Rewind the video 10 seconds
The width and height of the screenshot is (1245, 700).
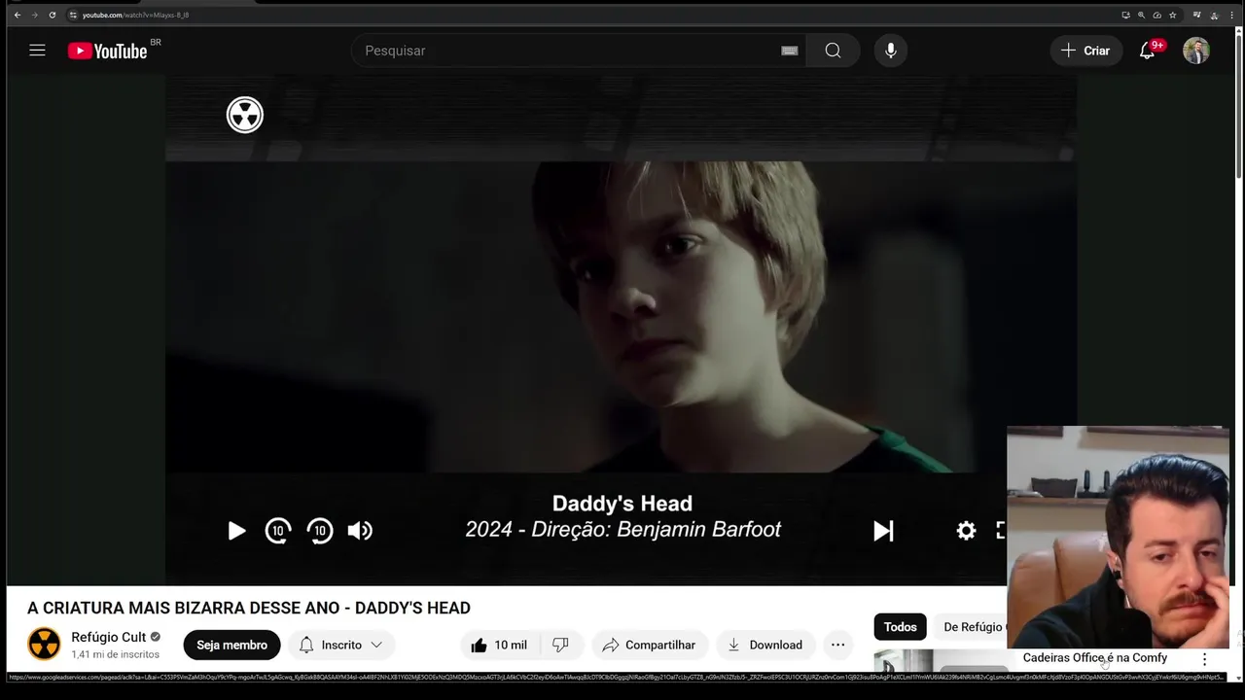(x=278, y=531)
